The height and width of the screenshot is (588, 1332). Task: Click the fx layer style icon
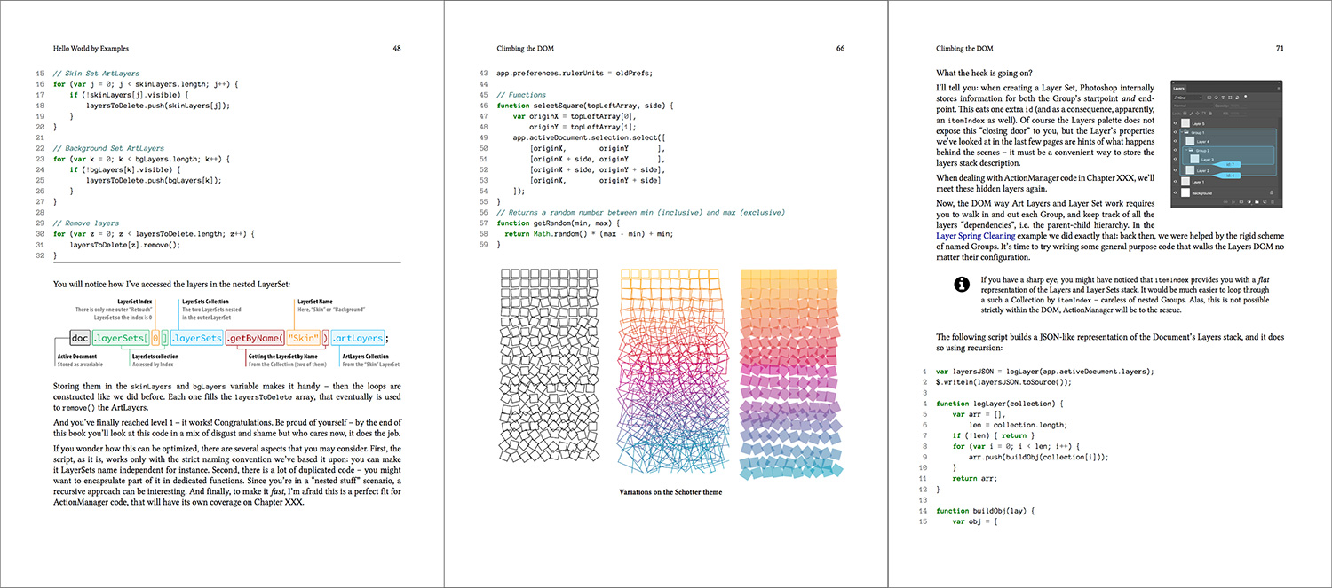(x=1233, y=201)
